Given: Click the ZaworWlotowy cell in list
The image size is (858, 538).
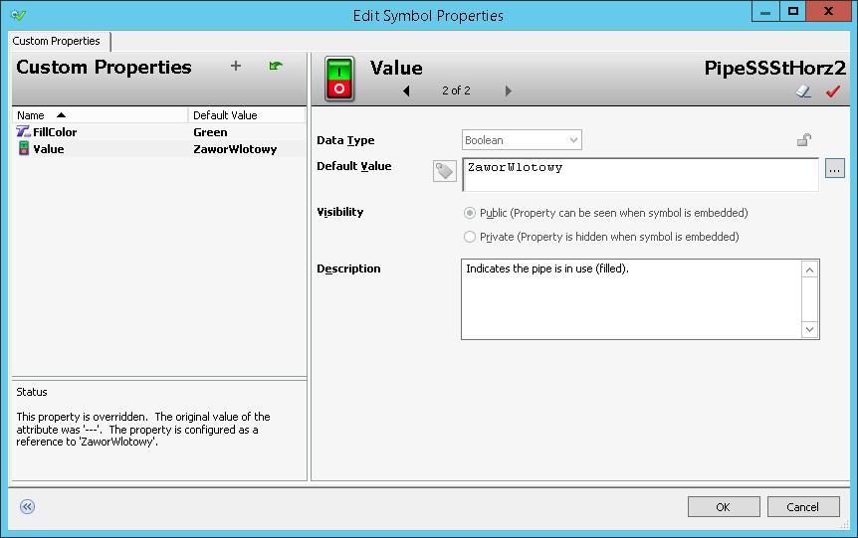Looking at the screenshot, I should click(x=235, y=149).
